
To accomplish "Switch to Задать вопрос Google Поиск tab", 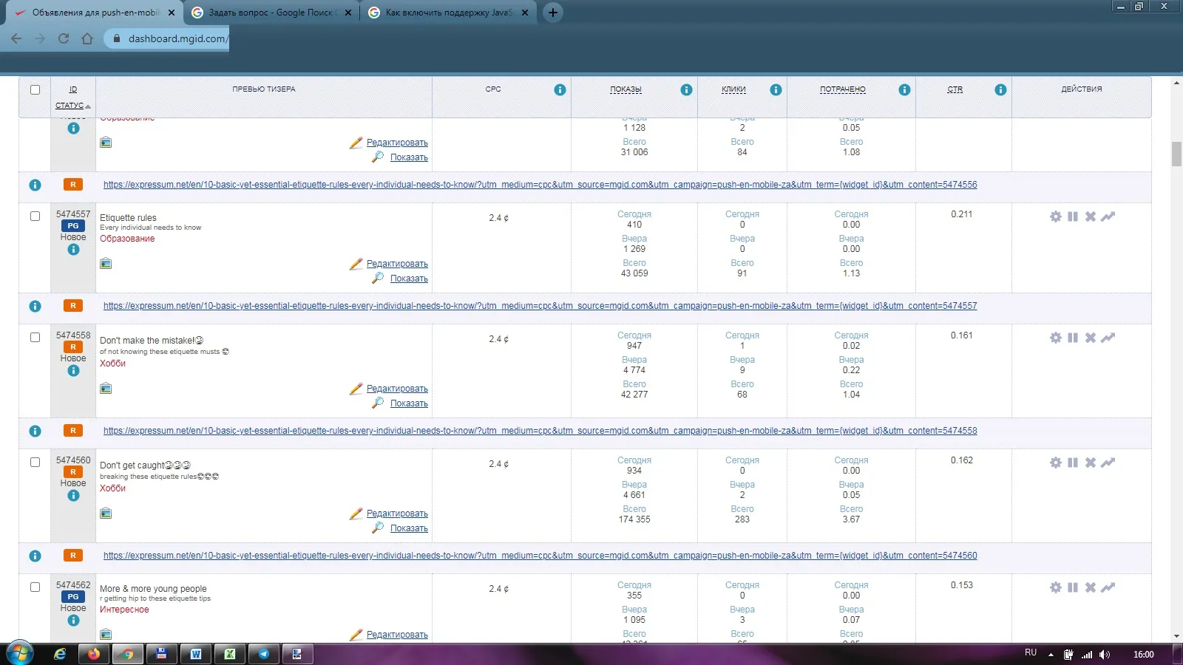I will coord(271,13).
